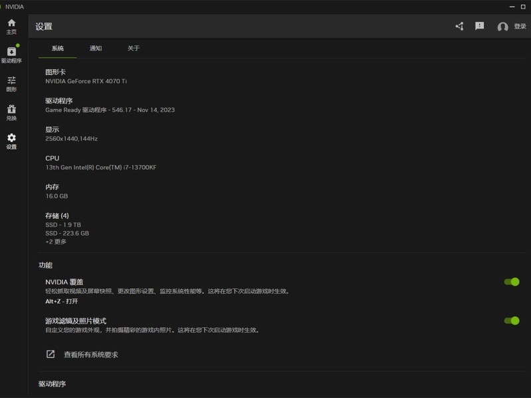Click the share icon in header
This screenshot has height=398, width=531.
459,26
